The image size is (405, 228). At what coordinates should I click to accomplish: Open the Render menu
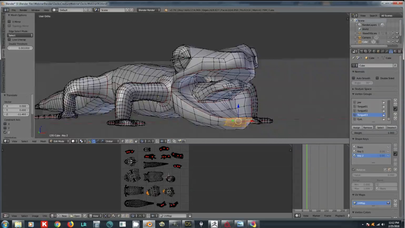coord(23,10)
